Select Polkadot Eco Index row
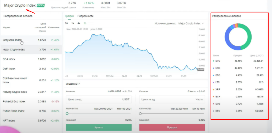The image size is (272, 133). 31,101
